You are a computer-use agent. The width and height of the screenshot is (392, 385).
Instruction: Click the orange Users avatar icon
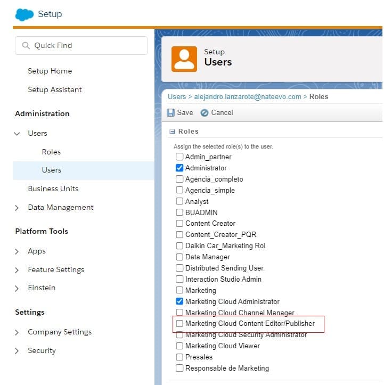pos(184,59)
